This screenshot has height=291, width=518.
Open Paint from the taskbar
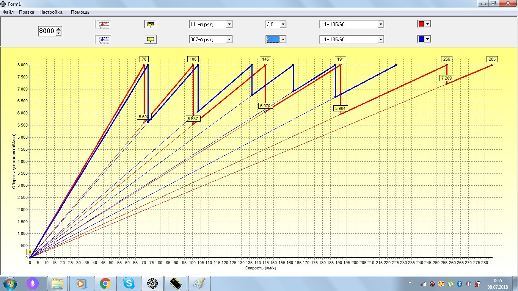199,283
